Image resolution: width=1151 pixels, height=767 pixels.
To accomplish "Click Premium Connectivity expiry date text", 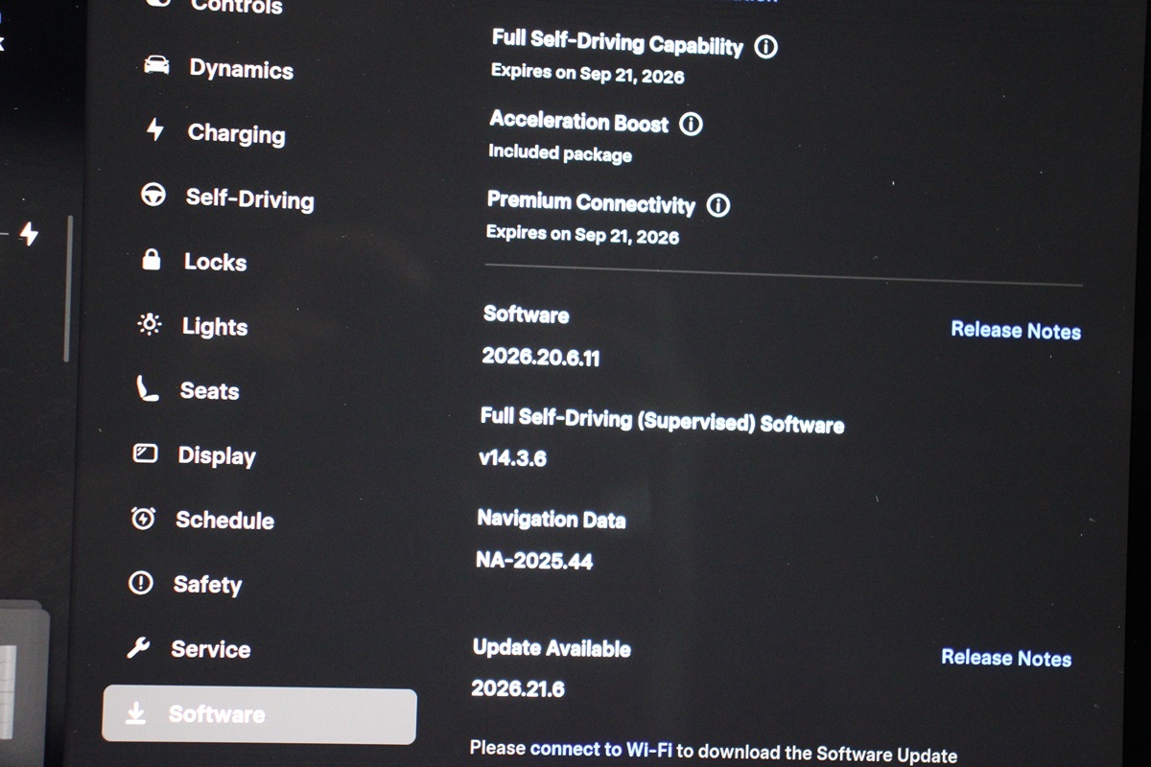I will coord(582,234).
